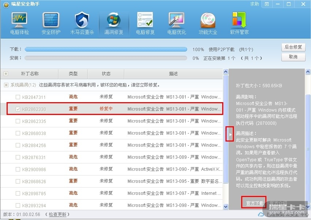Launch 木马云查杀 shield icon

pos(82,20)
